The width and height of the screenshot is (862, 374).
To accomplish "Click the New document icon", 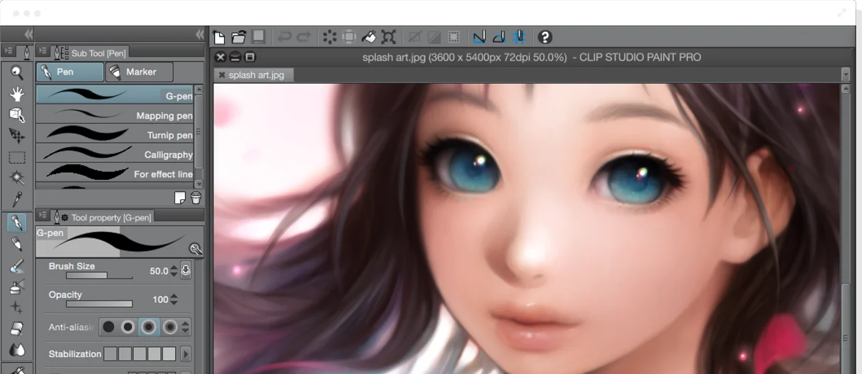I will coord(219,37).
